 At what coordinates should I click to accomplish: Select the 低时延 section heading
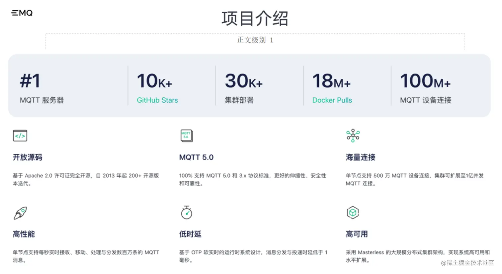coord(190,234)
